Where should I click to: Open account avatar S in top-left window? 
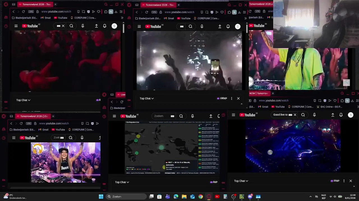pyautogui.click(x=114, y=26)
